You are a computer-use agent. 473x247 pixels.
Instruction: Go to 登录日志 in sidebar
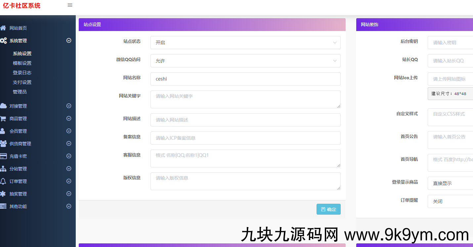click(22, 73)
